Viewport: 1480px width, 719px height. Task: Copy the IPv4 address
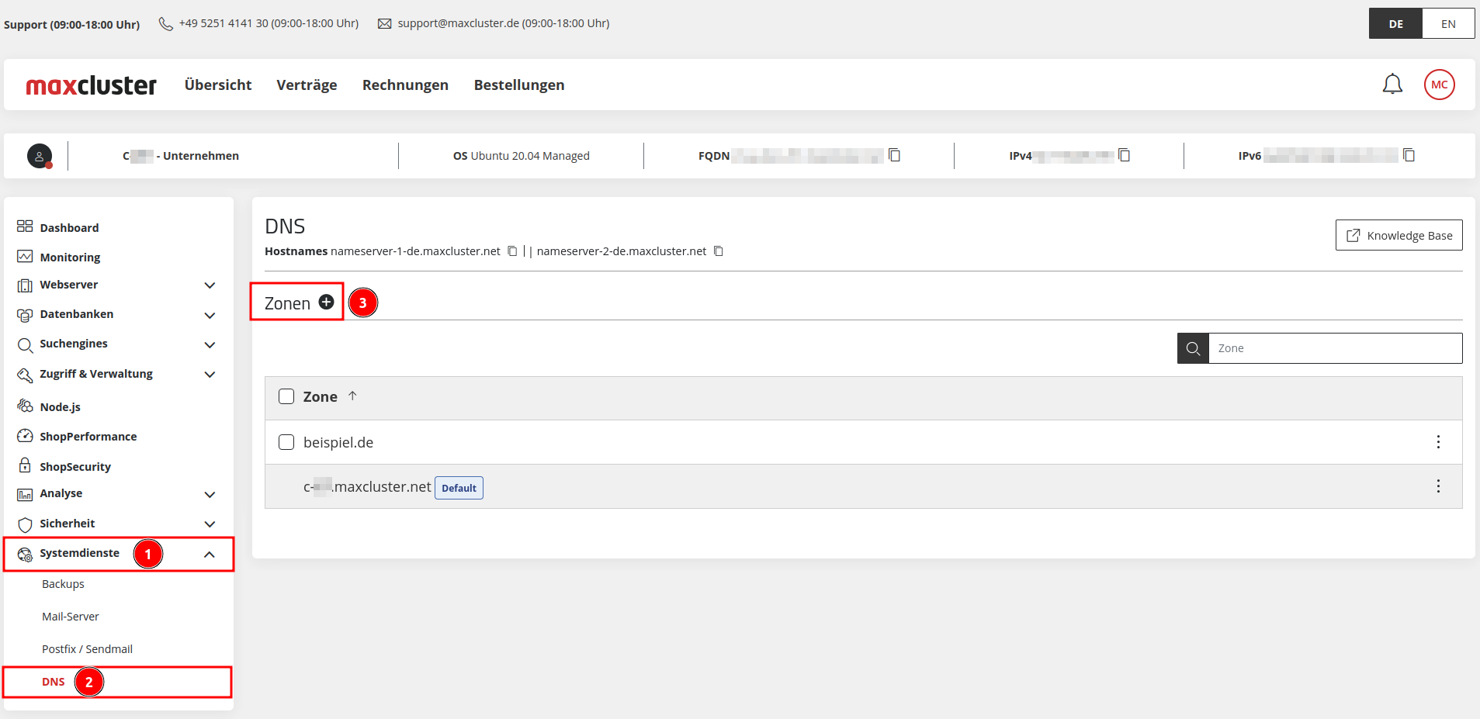pyautogui.click(x=1124, y=155)
